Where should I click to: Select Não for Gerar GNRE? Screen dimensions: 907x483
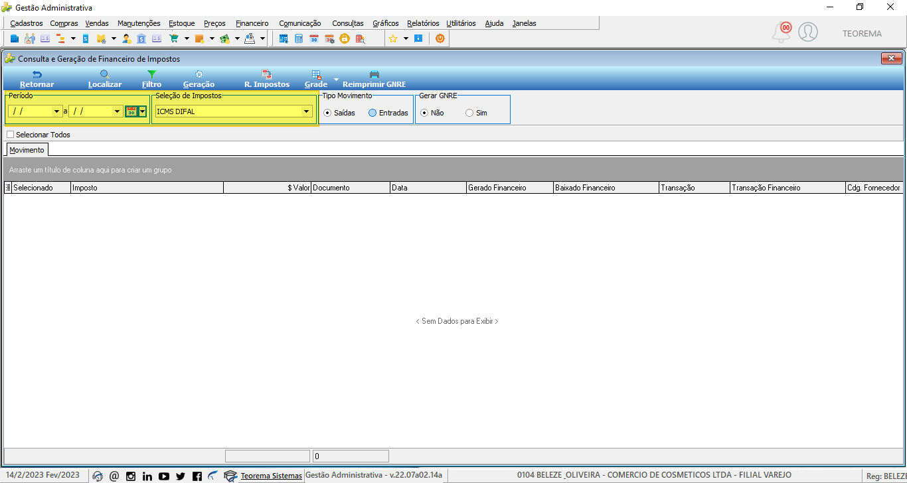424,113
